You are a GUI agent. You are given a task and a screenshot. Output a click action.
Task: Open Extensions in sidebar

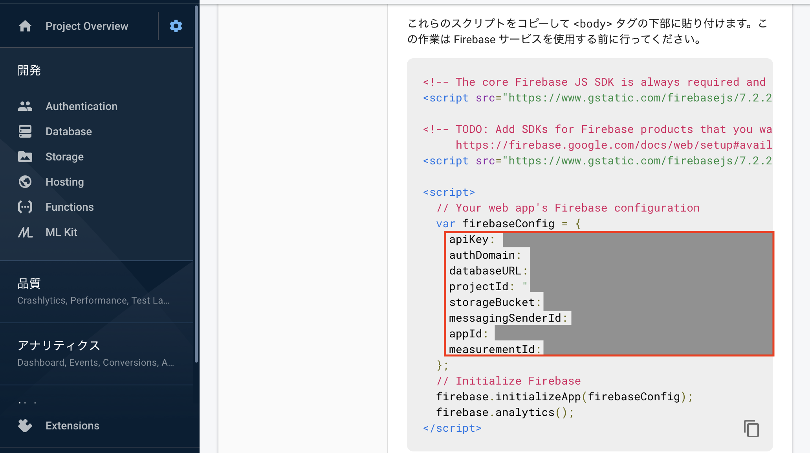pos(72,425)
